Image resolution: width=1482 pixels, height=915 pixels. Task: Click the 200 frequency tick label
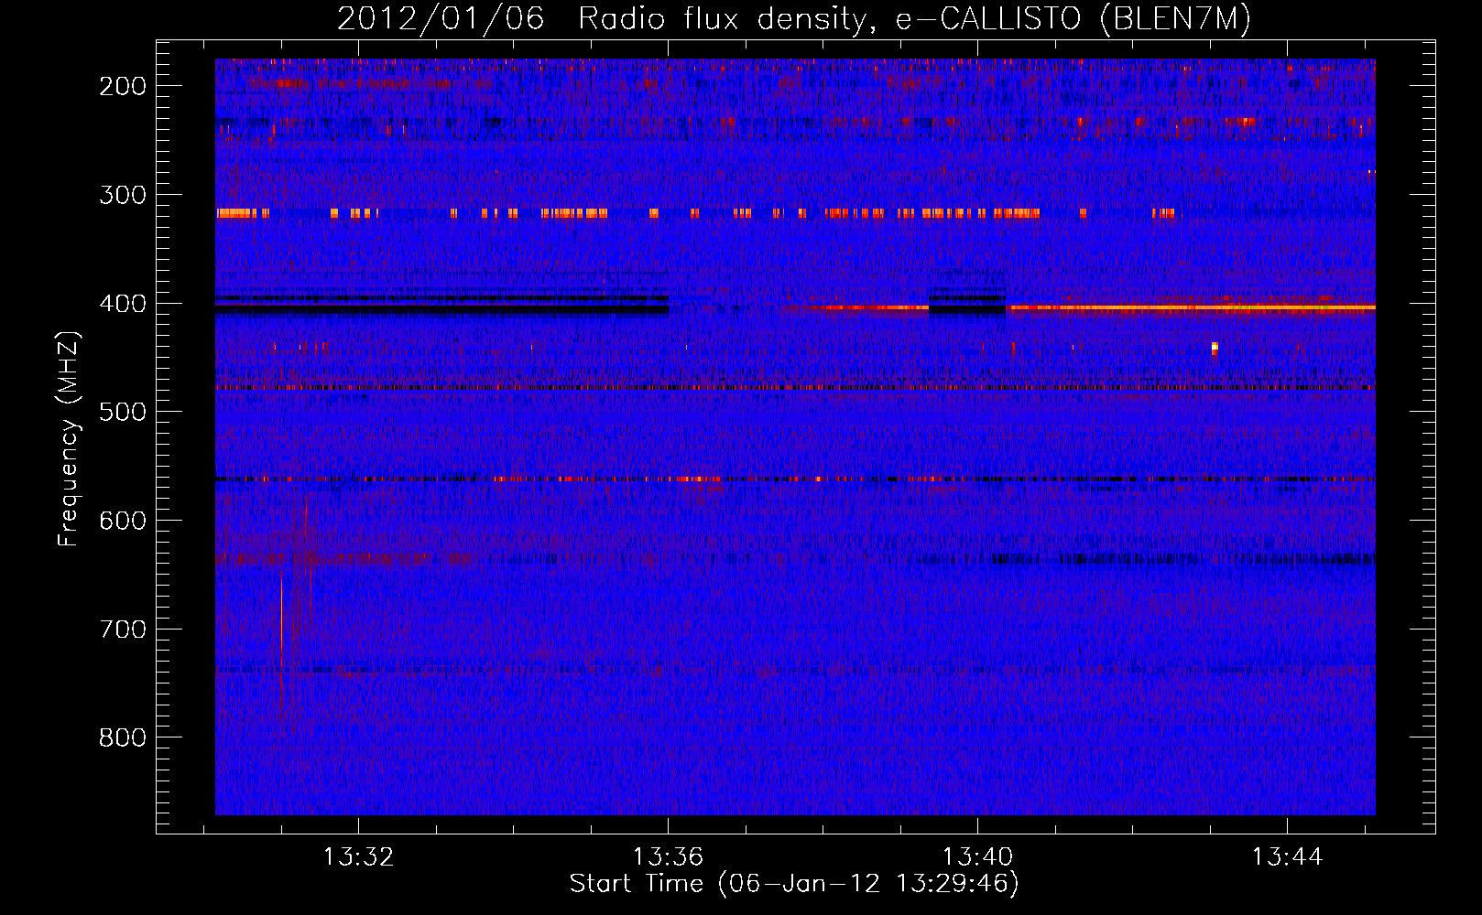(123, 86)
